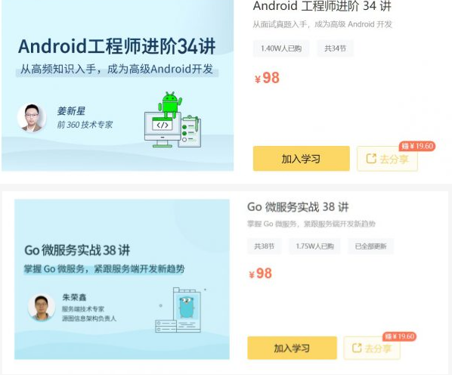The width and height of the screenshot is (452, 375).
Task: Open the Go 微服务实战 38 讲 title link
Action: (298, 207)
